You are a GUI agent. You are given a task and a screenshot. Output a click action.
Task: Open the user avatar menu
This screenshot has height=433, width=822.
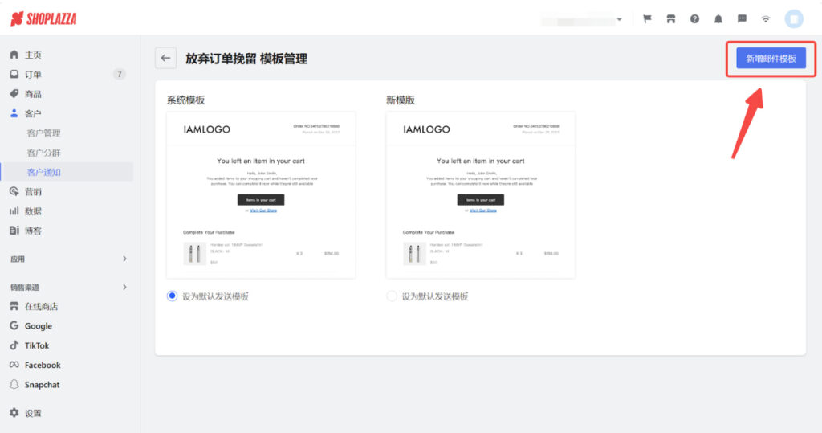[x=794, y=19]
